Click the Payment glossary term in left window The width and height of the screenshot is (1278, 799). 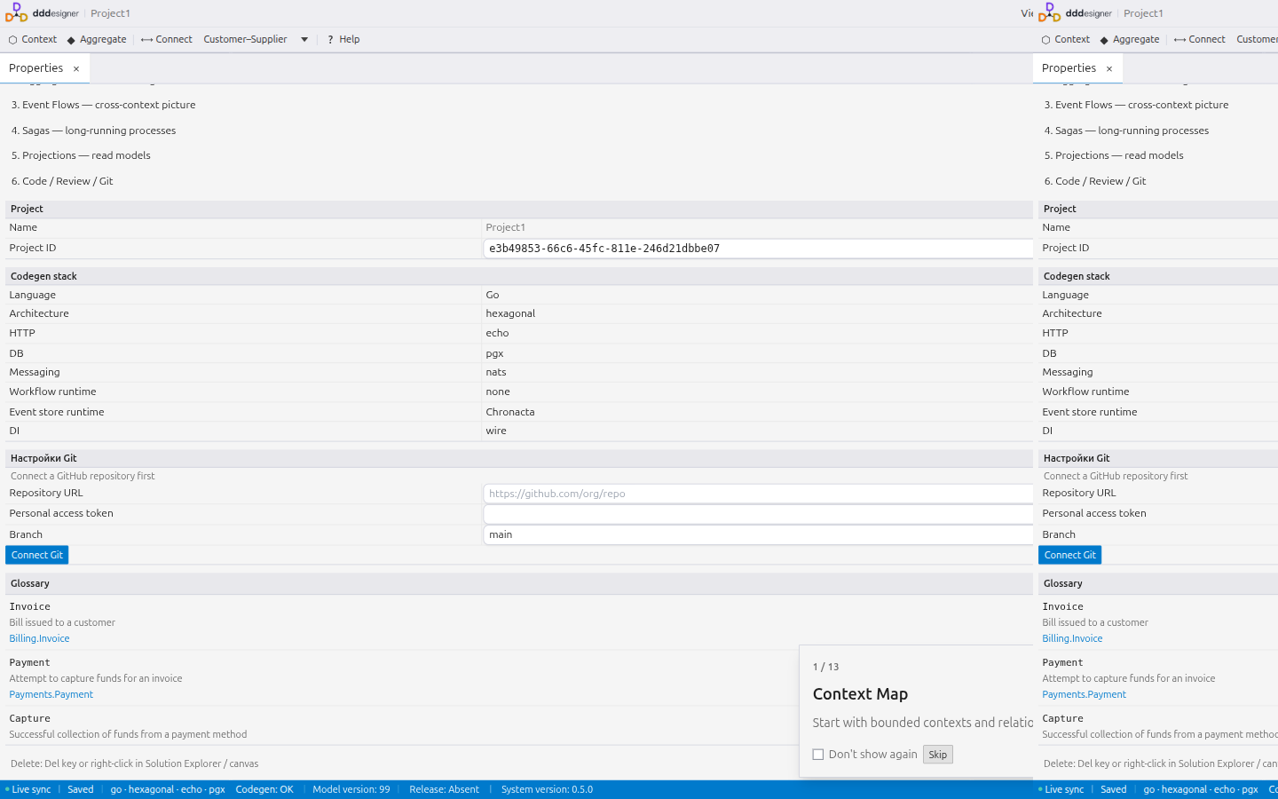[x=30, y=662]
